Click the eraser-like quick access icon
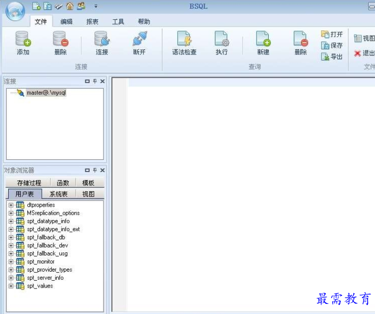Image resolution: width=375 pixels, height=314 pixels. [59, 6]
